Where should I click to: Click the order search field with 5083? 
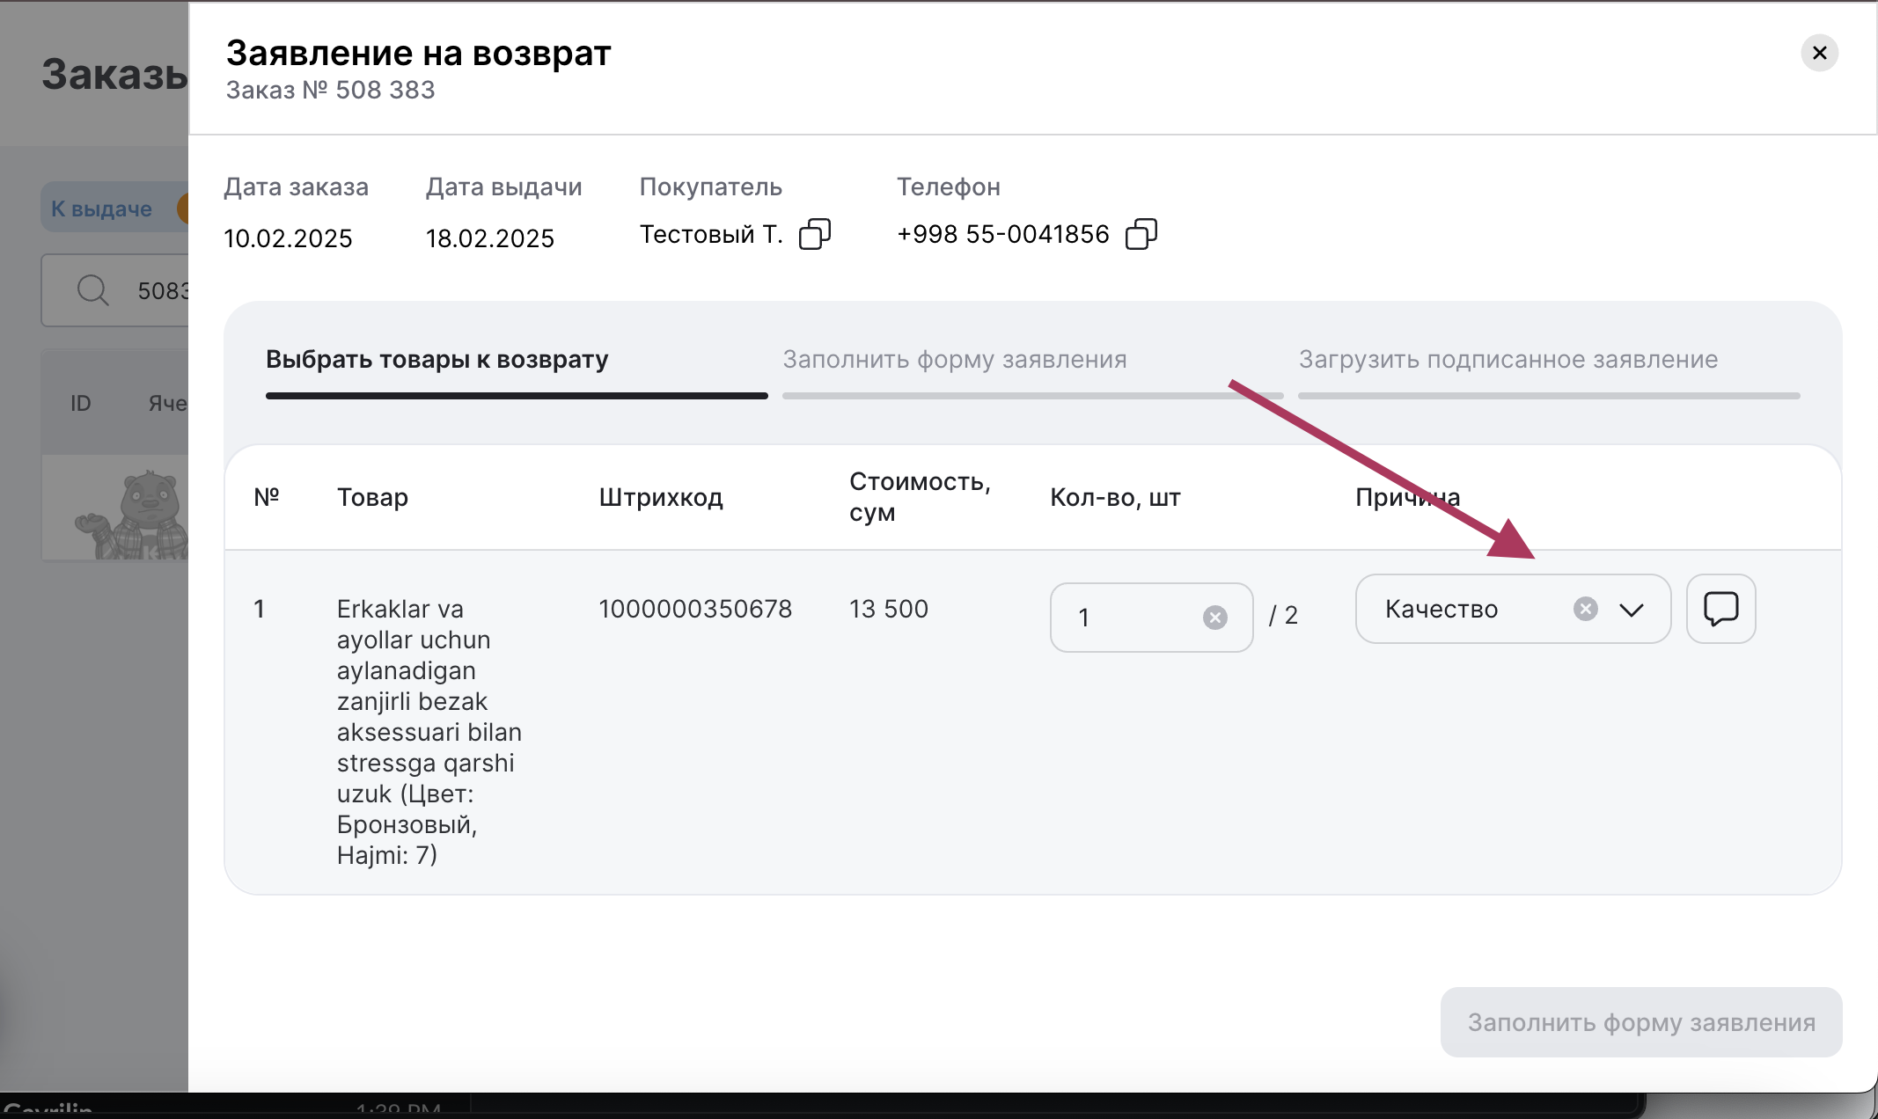158,291
